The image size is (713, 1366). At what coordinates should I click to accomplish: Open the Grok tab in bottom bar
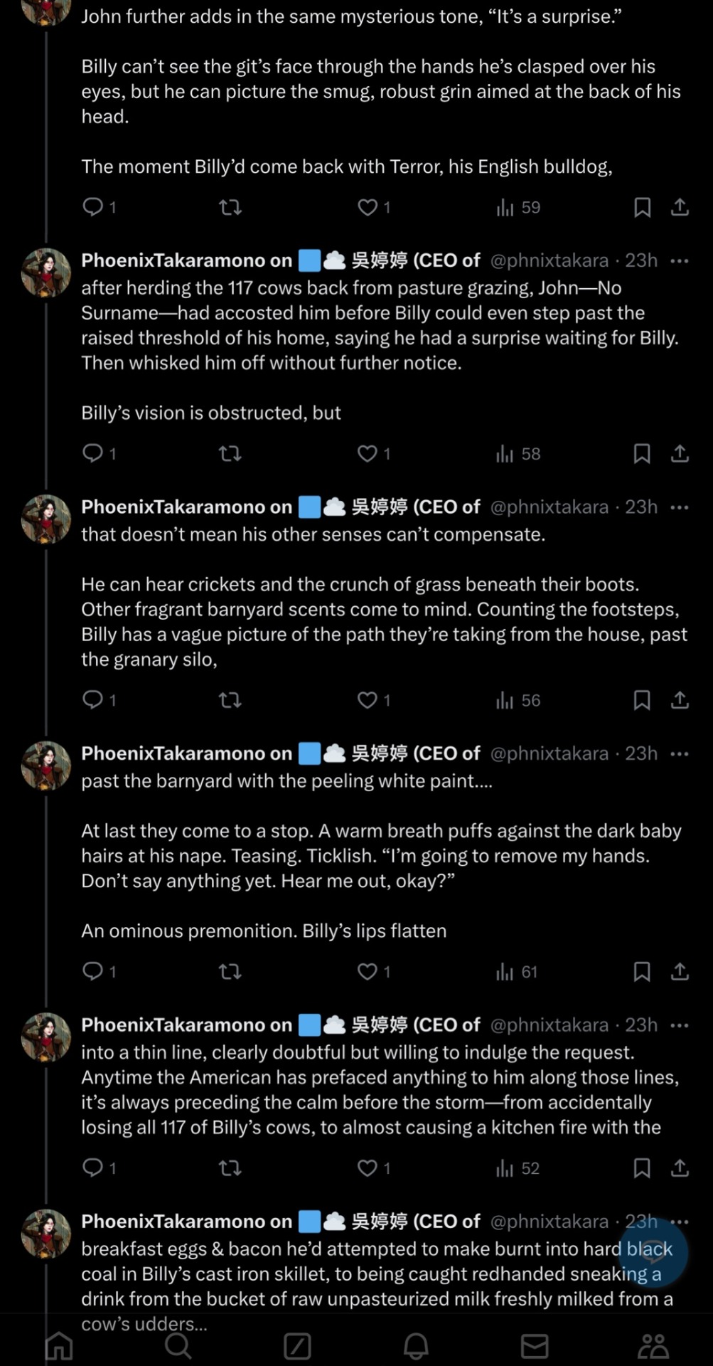[x=297, y=1345]
